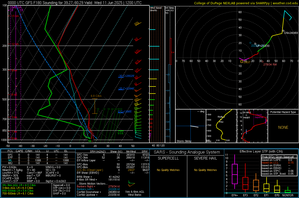Click the ConvT = 86F value
Screen dimensions: 299x198
(x=34, y=173)
